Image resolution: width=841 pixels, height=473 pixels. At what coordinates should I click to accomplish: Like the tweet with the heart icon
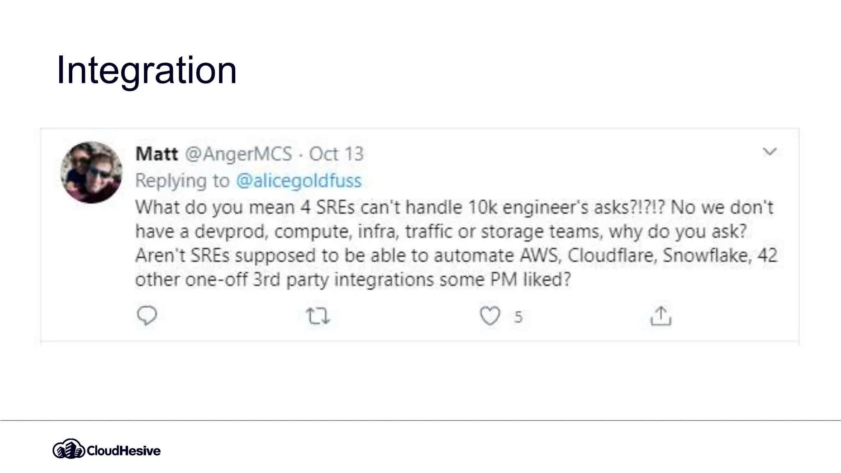[490, 316]
